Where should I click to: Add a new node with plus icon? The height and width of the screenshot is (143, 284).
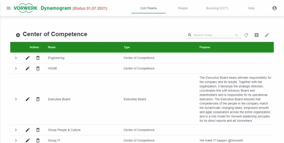256,35
